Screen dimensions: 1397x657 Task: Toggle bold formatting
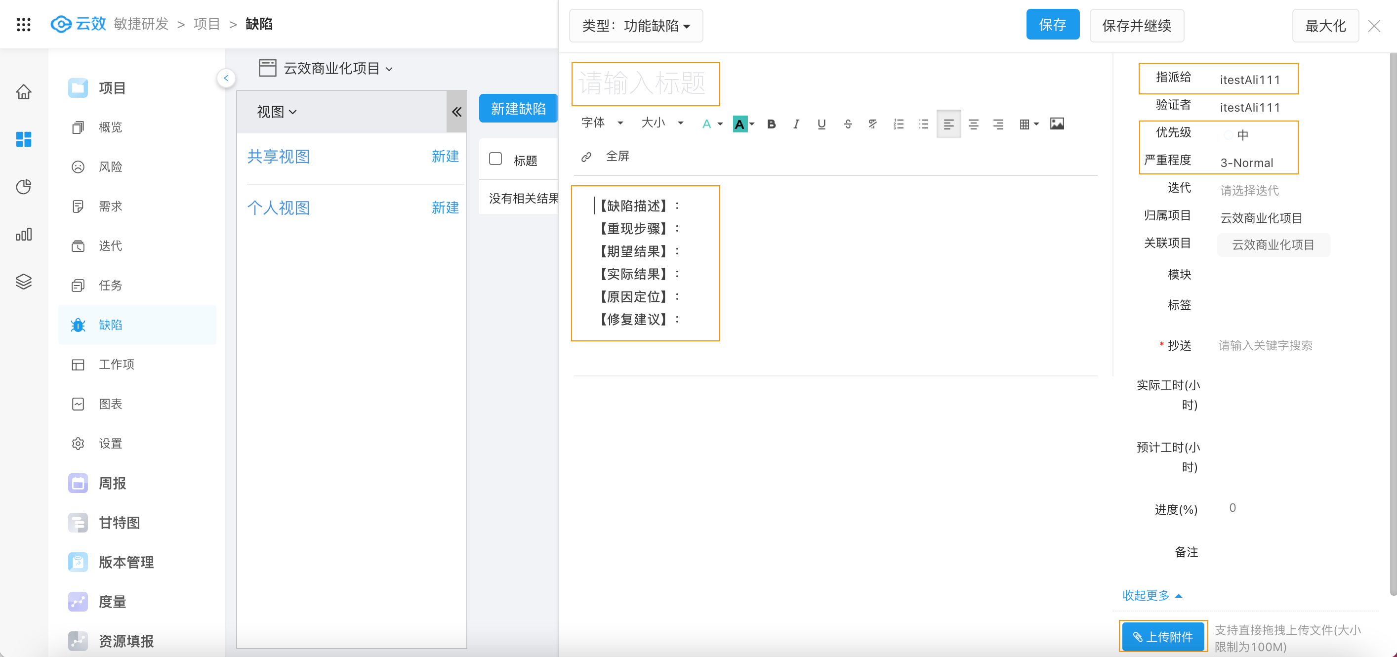click(x=771, y=124)
